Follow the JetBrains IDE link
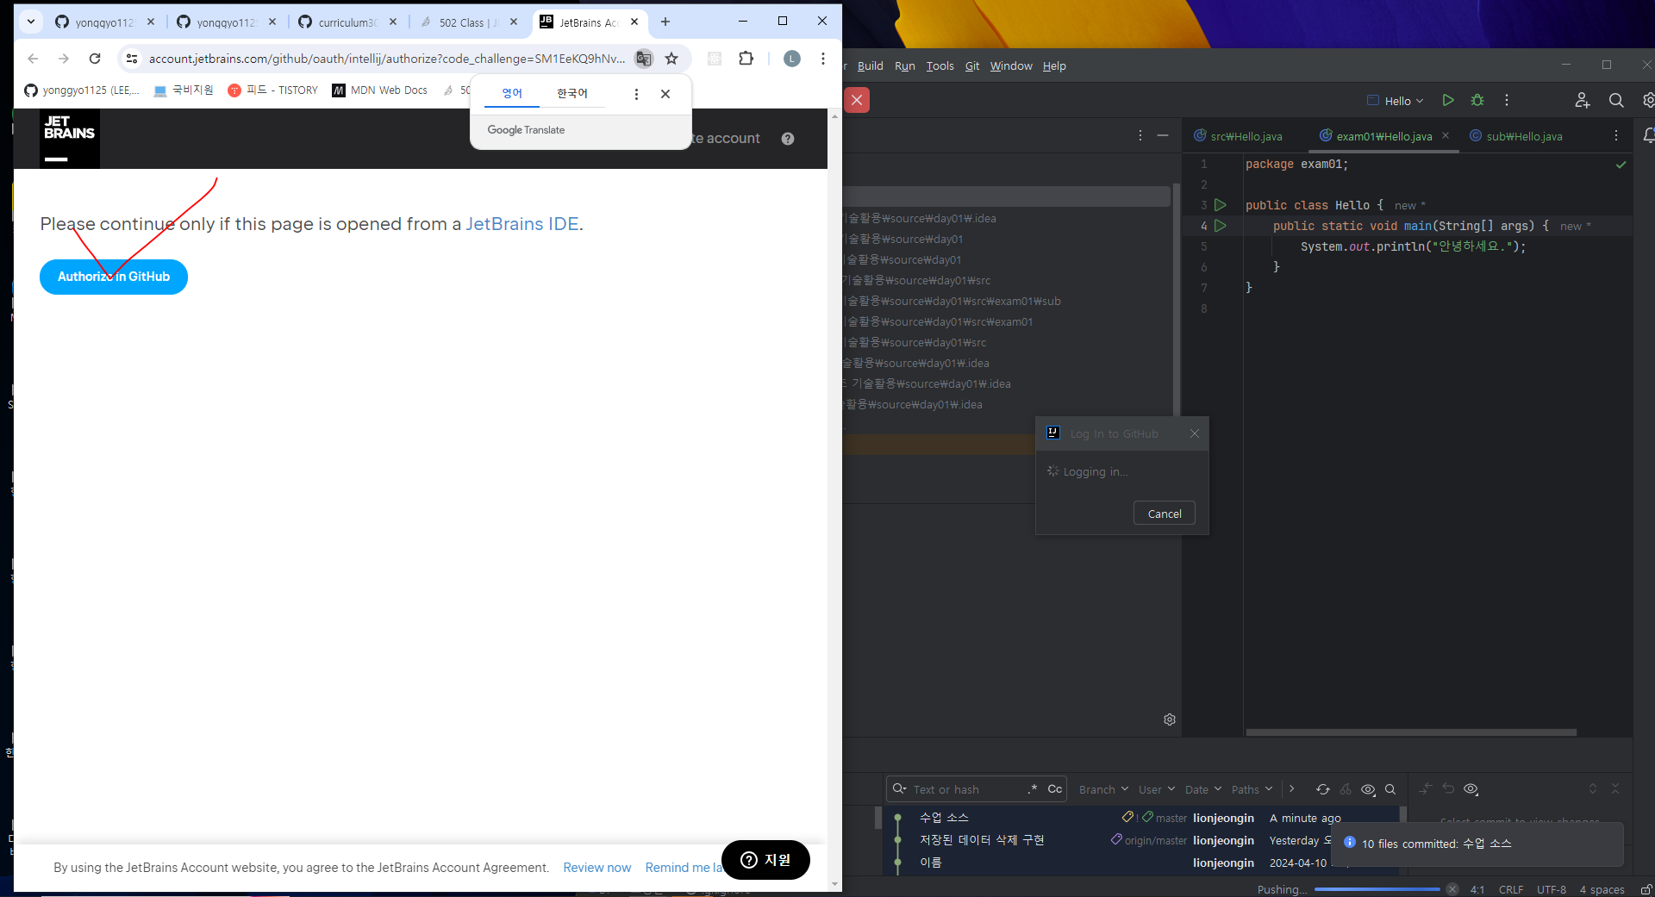The image size is (1655, 897). click(x=522, y=224)
